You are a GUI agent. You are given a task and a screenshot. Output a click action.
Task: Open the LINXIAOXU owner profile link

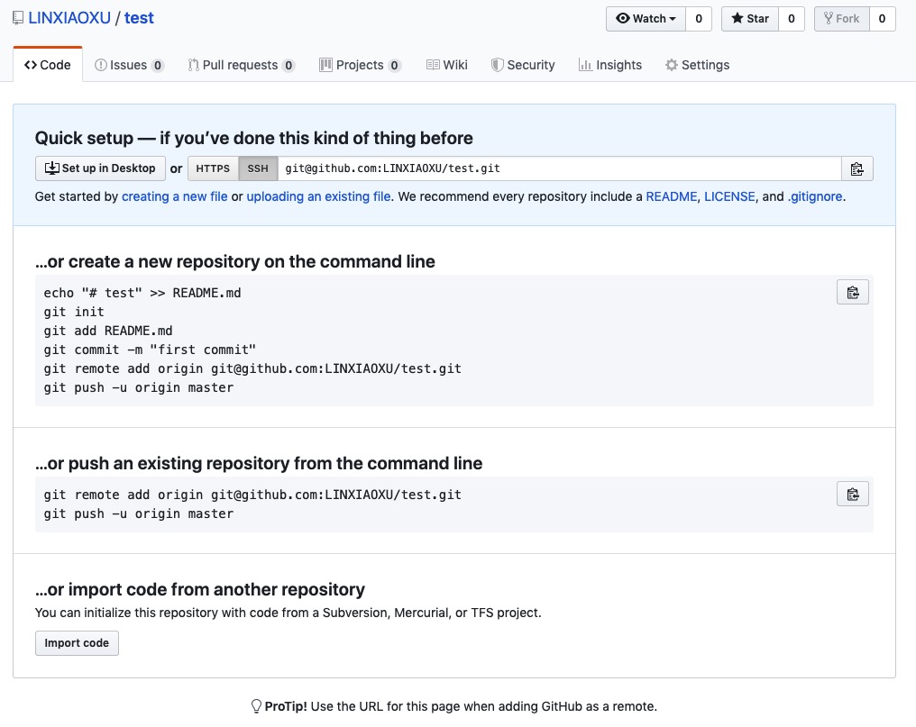pos(69,18)
